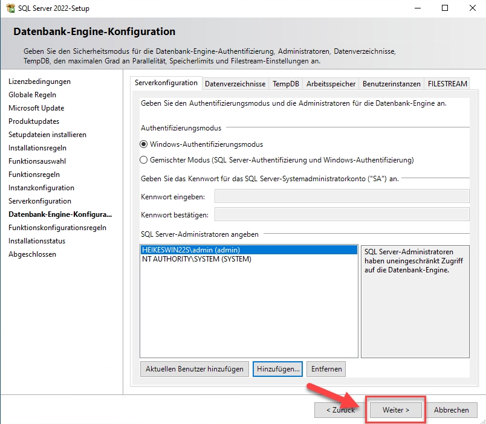486x424 pixels.
Task: Click the bold Datenbank-Engine-Konfigura... step
Action: click(x=60, y=214)
